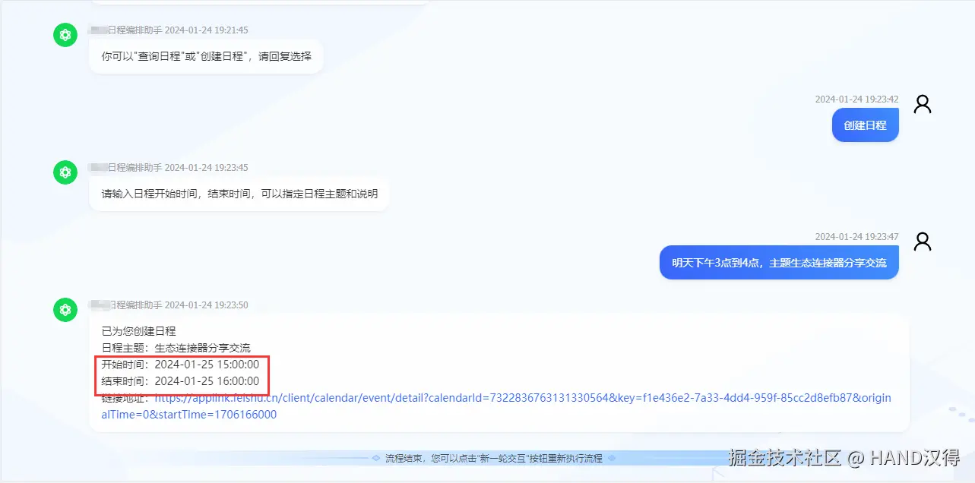Click the 你可以"查询日程"或"创建日程" message bubble

coord(206,56)
